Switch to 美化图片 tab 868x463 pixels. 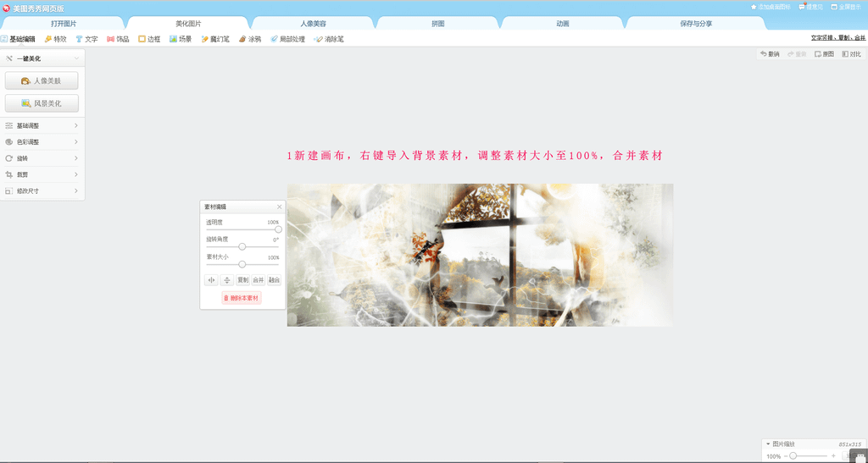(x=188, y=24)
